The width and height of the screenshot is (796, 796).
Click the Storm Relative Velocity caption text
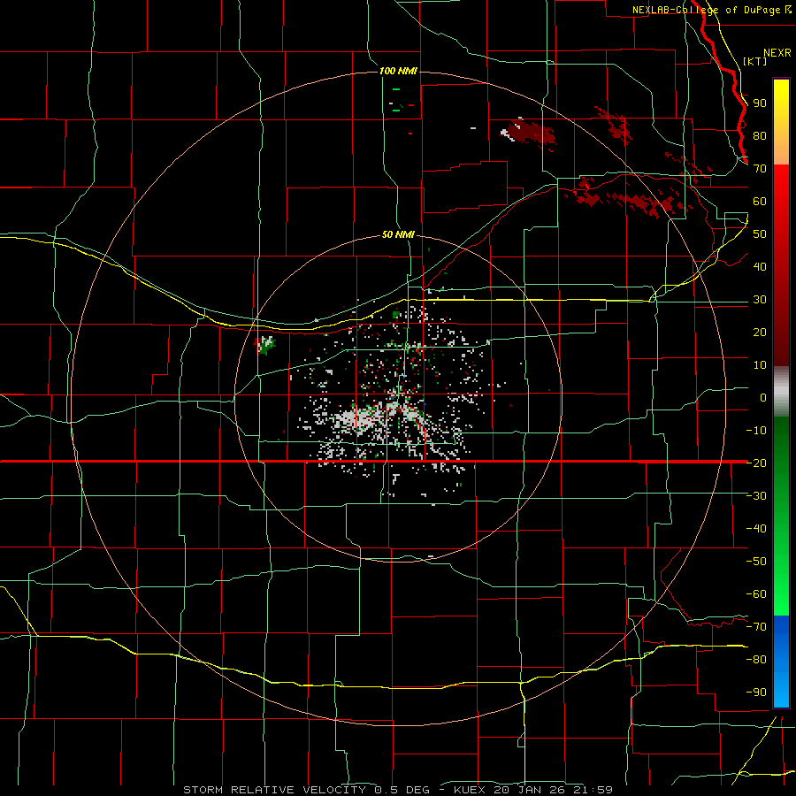(x=397, y=790)
